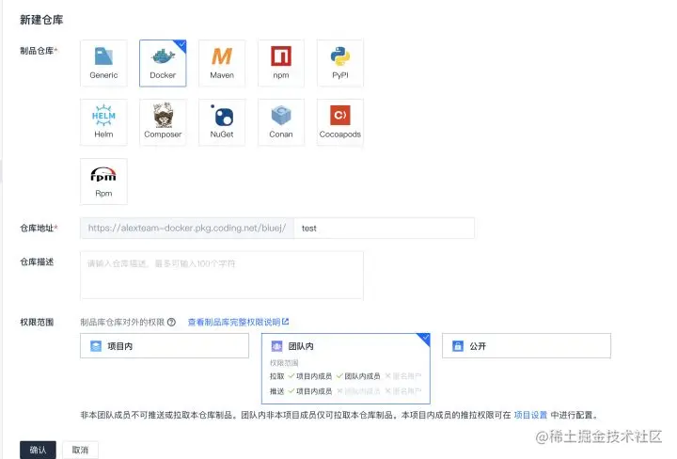Screen dimensions: 677x459
Task: Focus the 仓库描述 description text area
Action: click(222, 275)
